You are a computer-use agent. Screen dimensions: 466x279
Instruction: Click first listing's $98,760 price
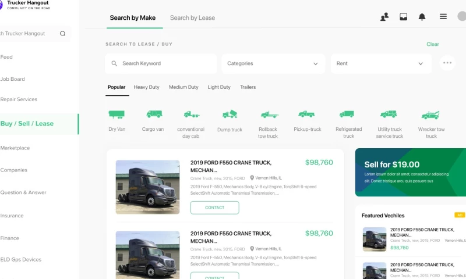point(319,163)
